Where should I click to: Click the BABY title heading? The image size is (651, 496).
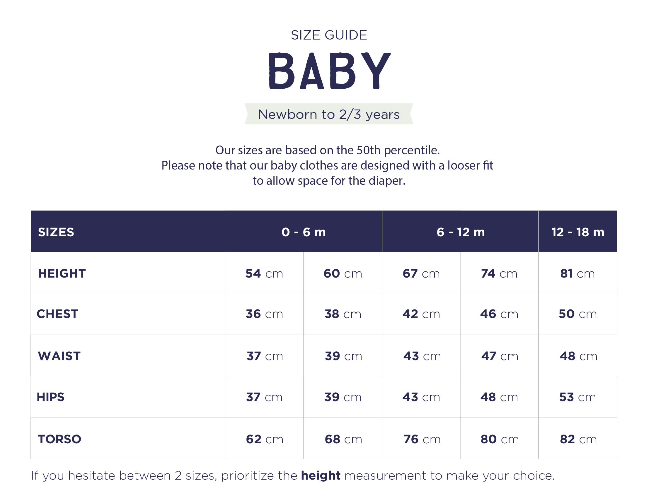pos(329,71)
